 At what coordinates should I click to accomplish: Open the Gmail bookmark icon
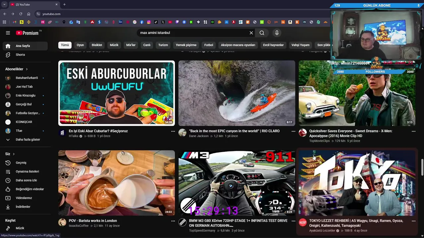click(15, 22)
